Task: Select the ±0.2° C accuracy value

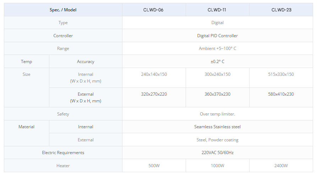Action: [217, 62]
